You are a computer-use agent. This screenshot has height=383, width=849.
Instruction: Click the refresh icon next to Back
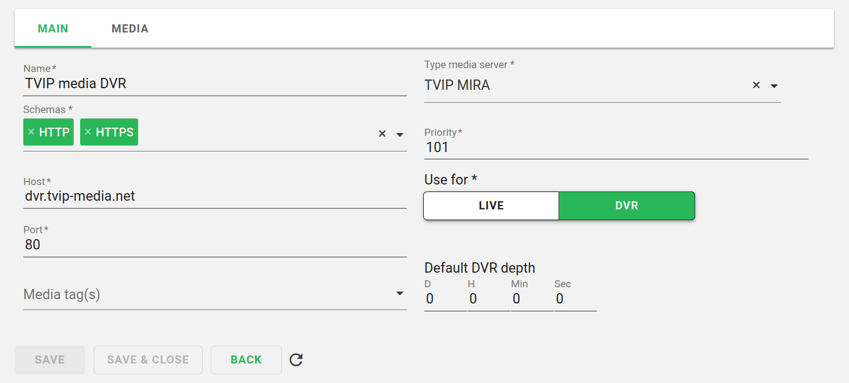tap(296, 360)
